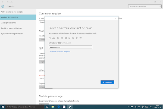Click the OneDrive cloud icon
The width and height of the screenshot is (163, 109).
54,38
